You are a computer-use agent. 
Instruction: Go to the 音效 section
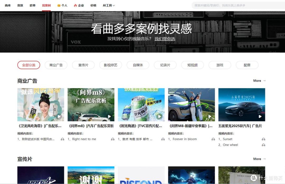click(20, 6)
